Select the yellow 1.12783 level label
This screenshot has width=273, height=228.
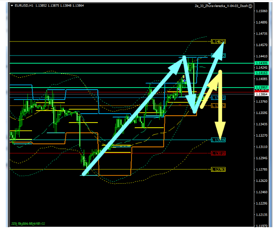tap(218, 170)
